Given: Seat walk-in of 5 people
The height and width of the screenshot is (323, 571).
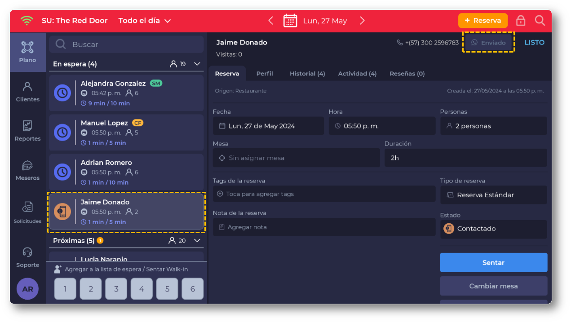Looking at the screenshot, I should click(167, 289).
